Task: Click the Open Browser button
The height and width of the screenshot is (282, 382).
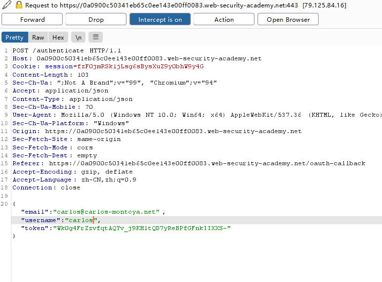Action: (x=288, y=19)
